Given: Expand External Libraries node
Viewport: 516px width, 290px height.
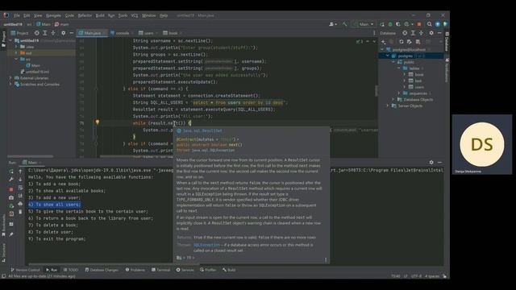Looking at the screenshot, I should 10,78.
